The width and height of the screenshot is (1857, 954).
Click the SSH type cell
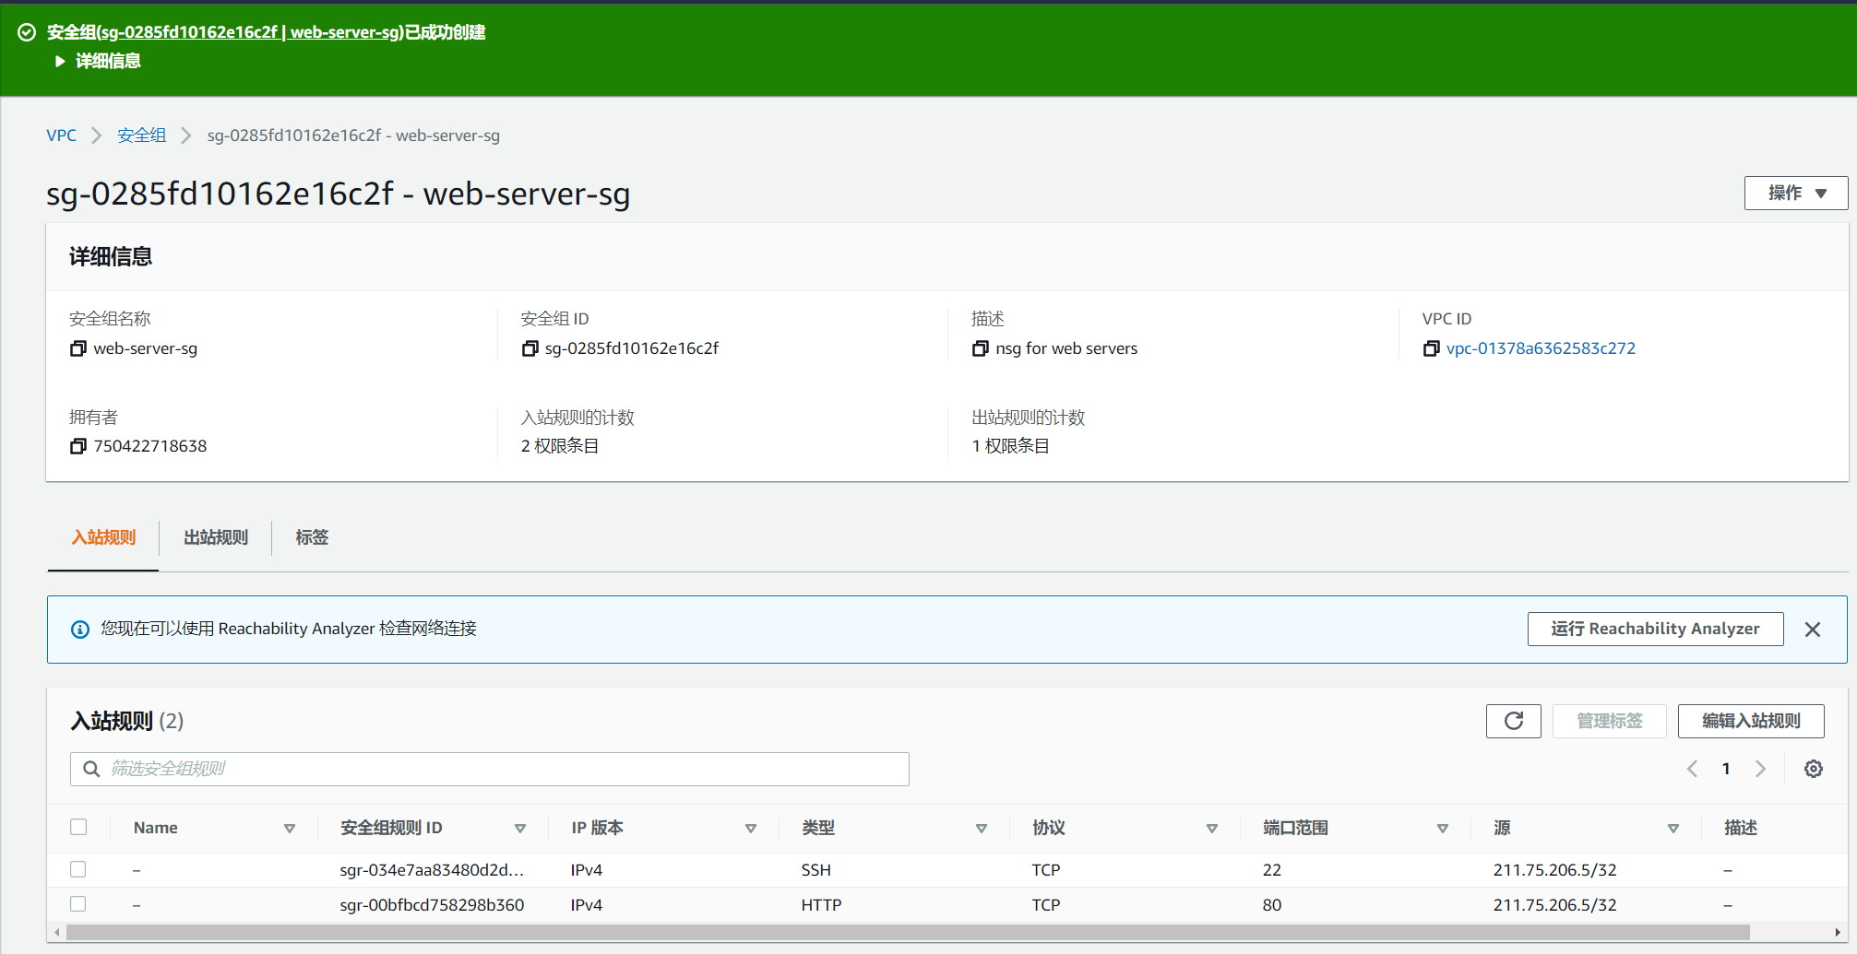click(x=815, y=870)
